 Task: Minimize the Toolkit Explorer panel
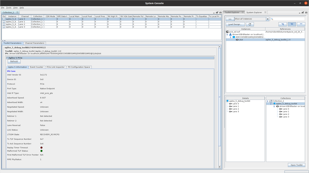coord(299,13)
